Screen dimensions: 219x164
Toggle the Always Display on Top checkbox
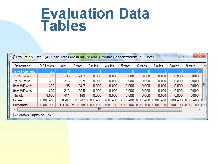15,115
